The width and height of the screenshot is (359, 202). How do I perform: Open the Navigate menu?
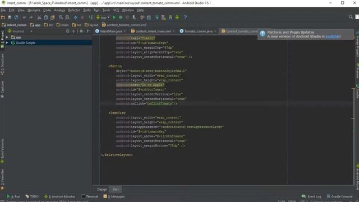[34, 10]
